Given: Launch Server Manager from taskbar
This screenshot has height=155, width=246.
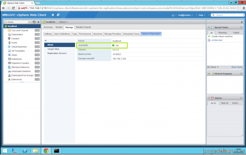Looking at the screenshot, I should click(14, 151).
